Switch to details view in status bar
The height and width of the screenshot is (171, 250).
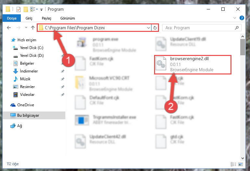tap(233, 164)
